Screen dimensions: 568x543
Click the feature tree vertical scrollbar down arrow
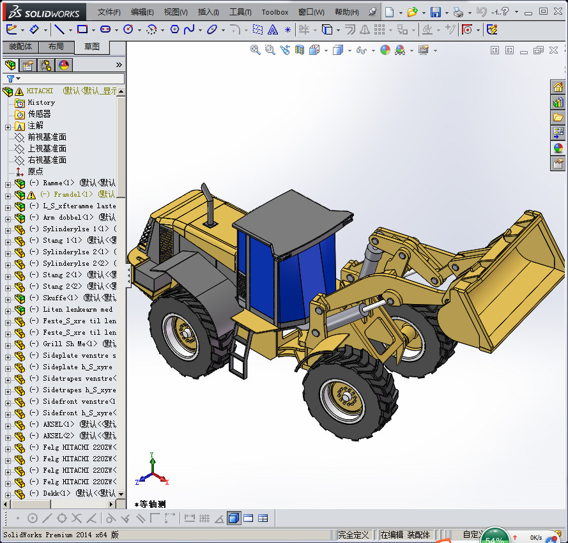point(121,494)
